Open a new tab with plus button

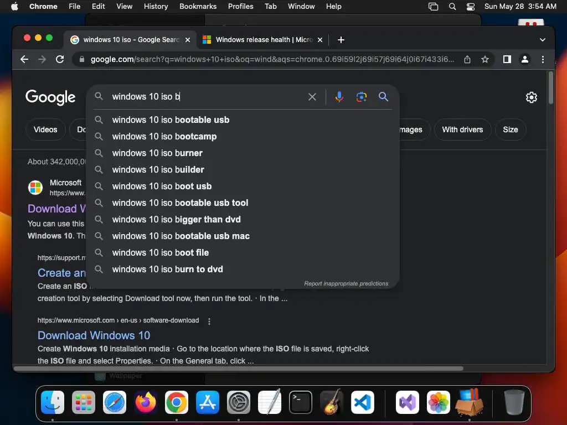point(341,40)
